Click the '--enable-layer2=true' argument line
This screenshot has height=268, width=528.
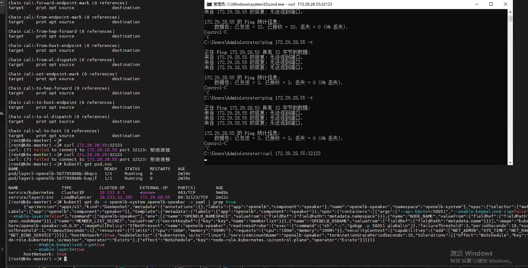(57, 250)
